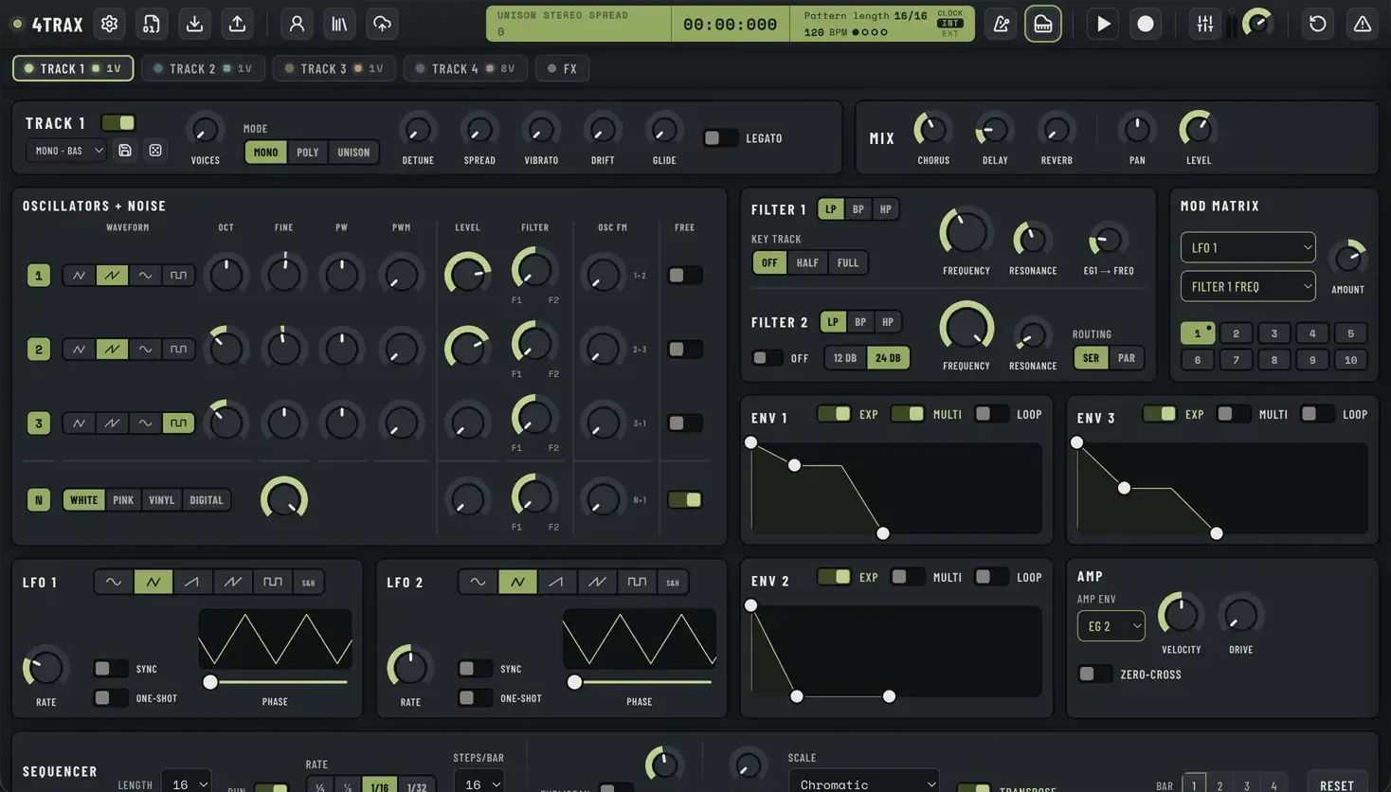This screenshot has height=792, width=1391.
Task: Select sine waveform for oscillator 2
Action: (x=145, y=350)
